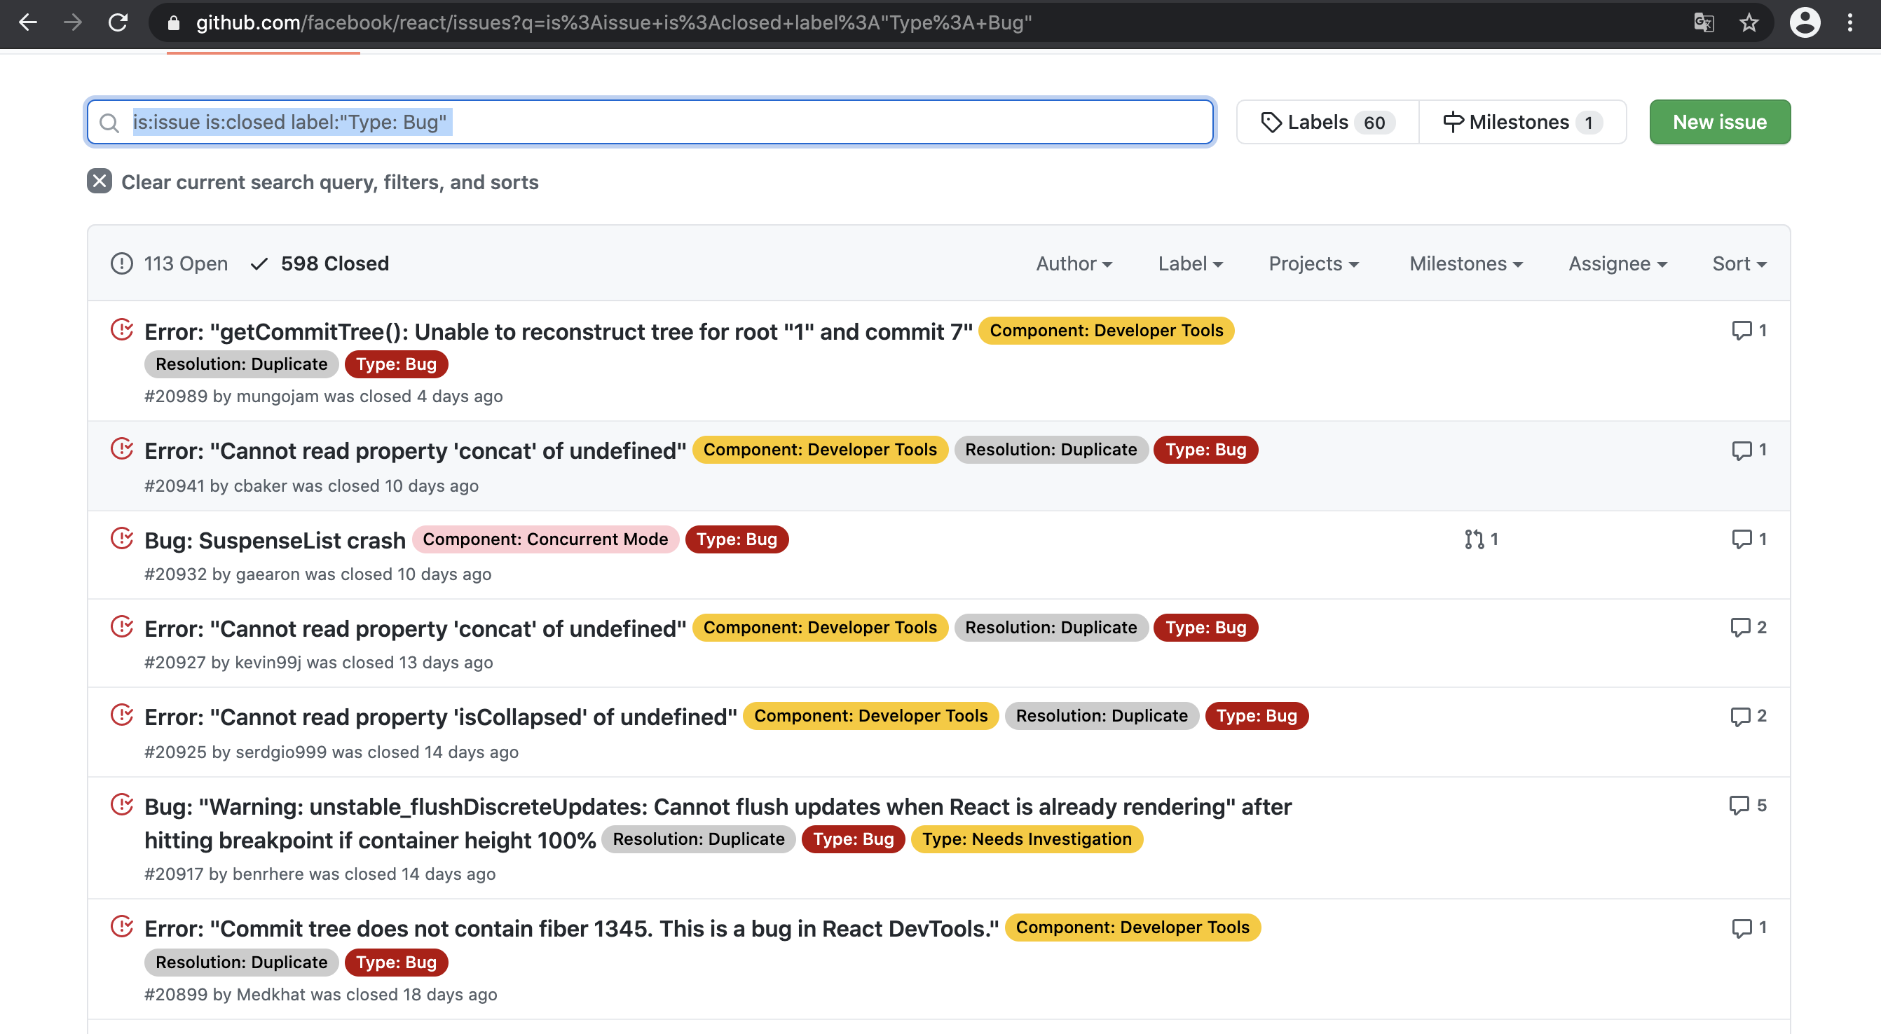Open the Sort dropdown
This screenshot has height=1034, width=1881.
click(1739, 263)
